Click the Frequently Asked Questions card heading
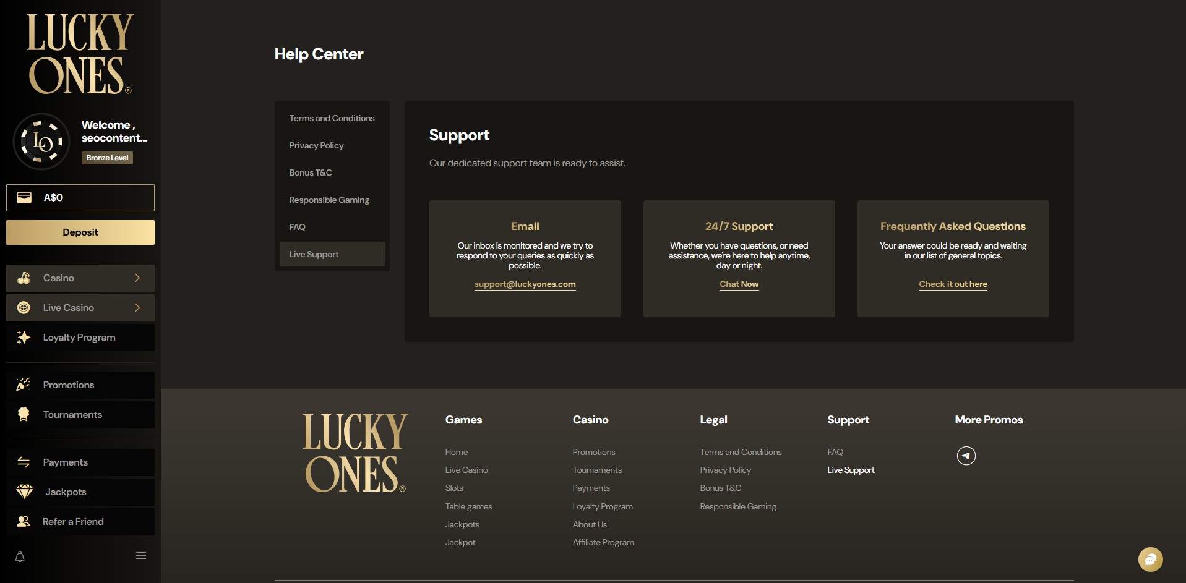This screenshot has width=1186, height=583. (x=953, y=226)
